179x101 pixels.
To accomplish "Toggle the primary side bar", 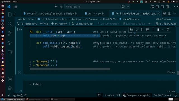I will 157,7.
